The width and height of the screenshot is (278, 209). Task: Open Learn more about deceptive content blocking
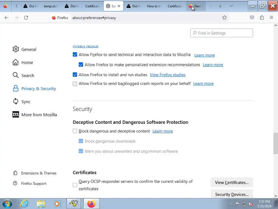163,131
